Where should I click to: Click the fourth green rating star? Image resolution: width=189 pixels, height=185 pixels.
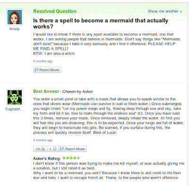coord(75,158)
